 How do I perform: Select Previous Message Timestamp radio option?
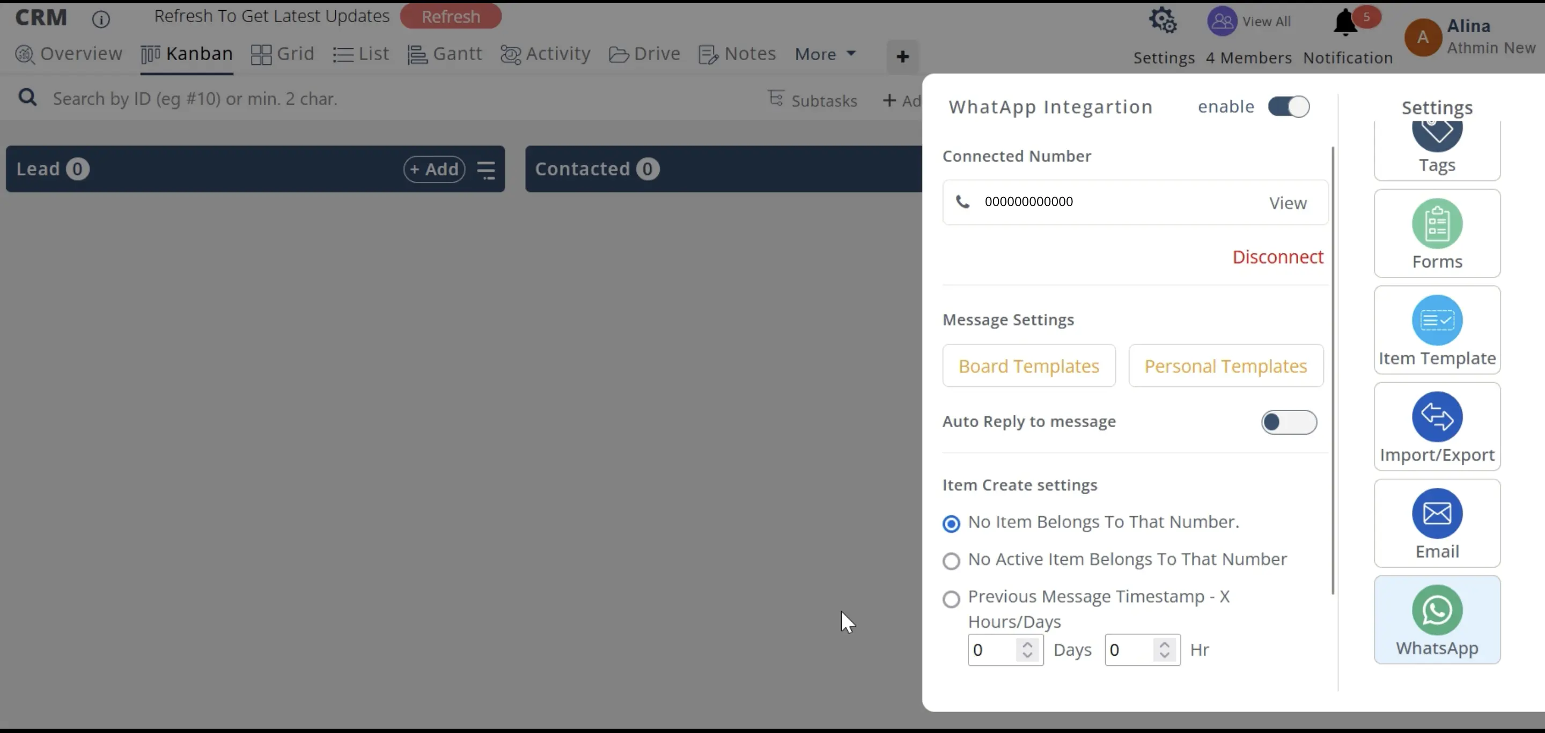tap(951, 599)
